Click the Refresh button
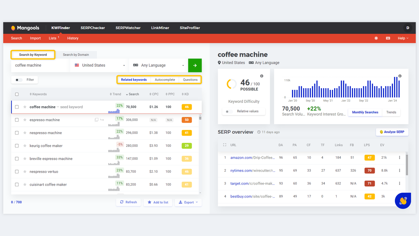The height and width of the screenshot is (236, 419). pyautogui.click(x=128, y=202)
